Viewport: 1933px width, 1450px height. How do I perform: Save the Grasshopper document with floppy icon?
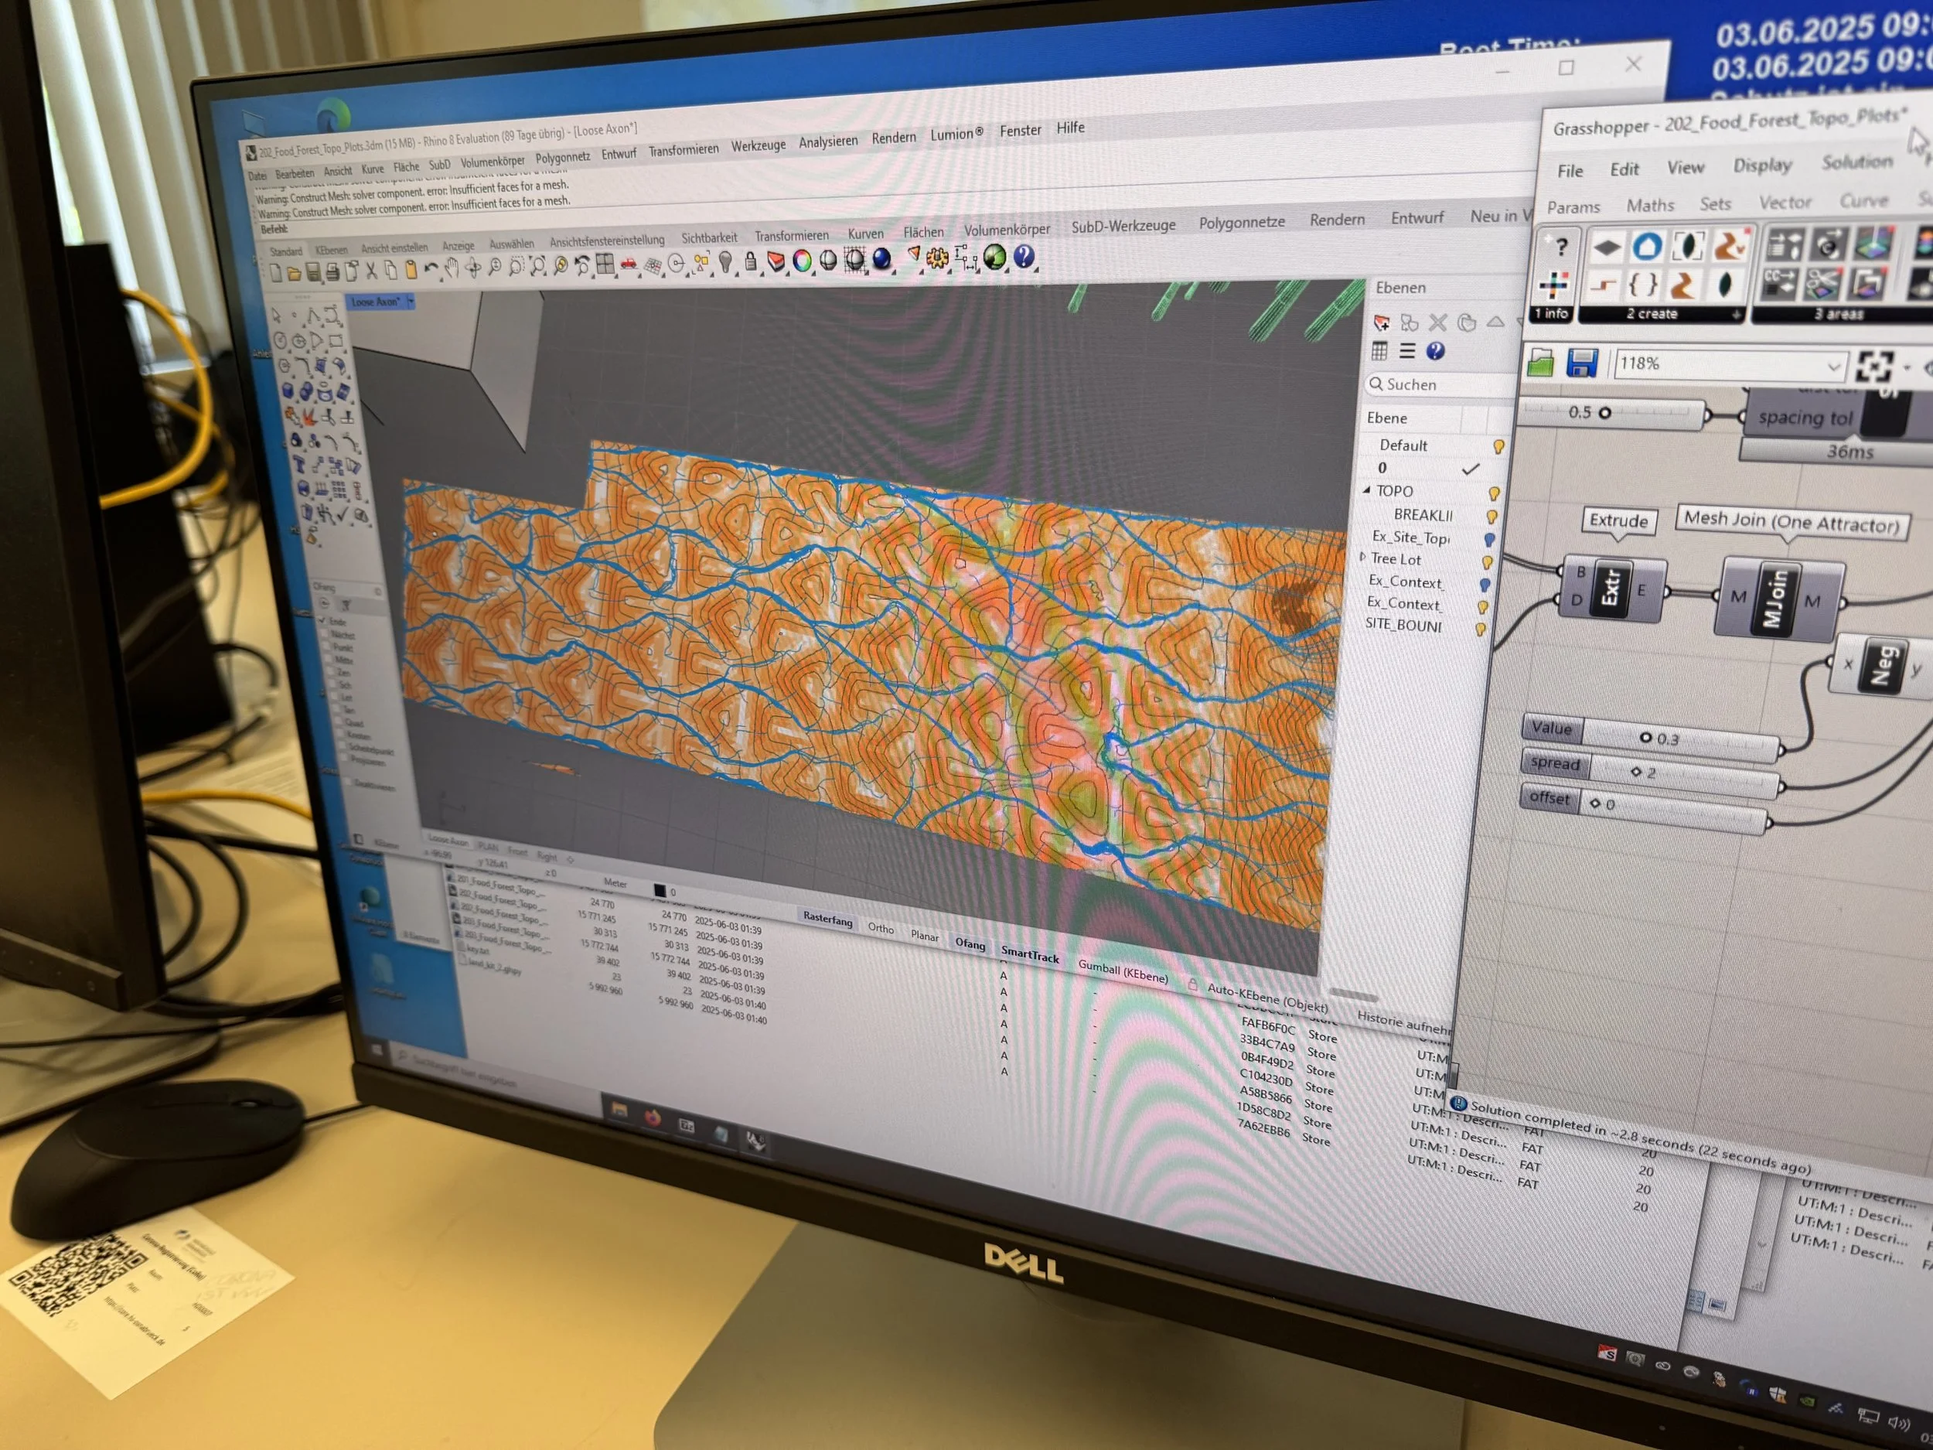(1582, 363)
